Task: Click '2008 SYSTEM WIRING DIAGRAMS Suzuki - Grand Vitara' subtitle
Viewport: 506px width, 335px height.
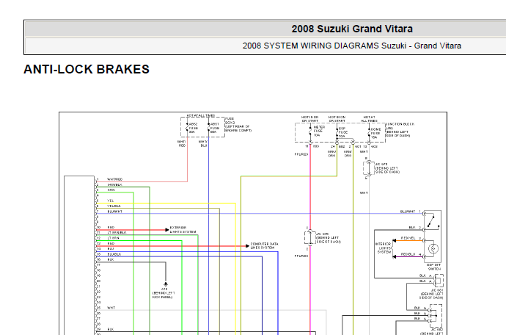Action: coord(352,46)
